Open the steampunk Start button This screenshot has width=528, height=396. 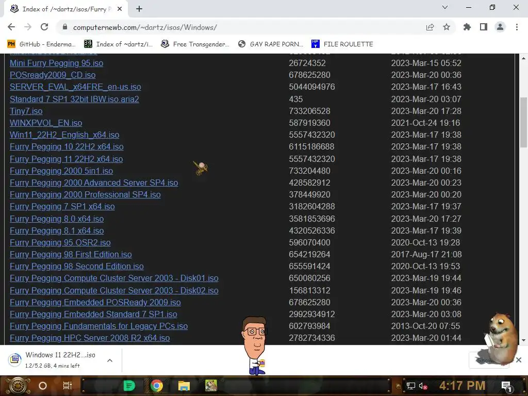tap(18, 386)
